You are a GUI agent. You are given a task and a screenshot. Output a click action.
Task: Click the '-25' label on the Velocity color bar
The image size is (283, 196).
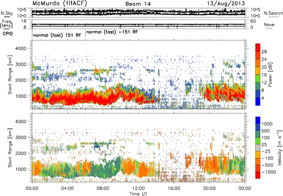pos(266,151)
